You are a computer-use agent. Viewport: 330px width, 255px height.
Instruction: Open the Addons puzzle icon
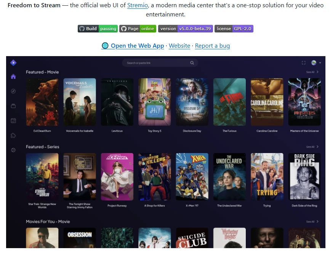(x=13, y=136)
